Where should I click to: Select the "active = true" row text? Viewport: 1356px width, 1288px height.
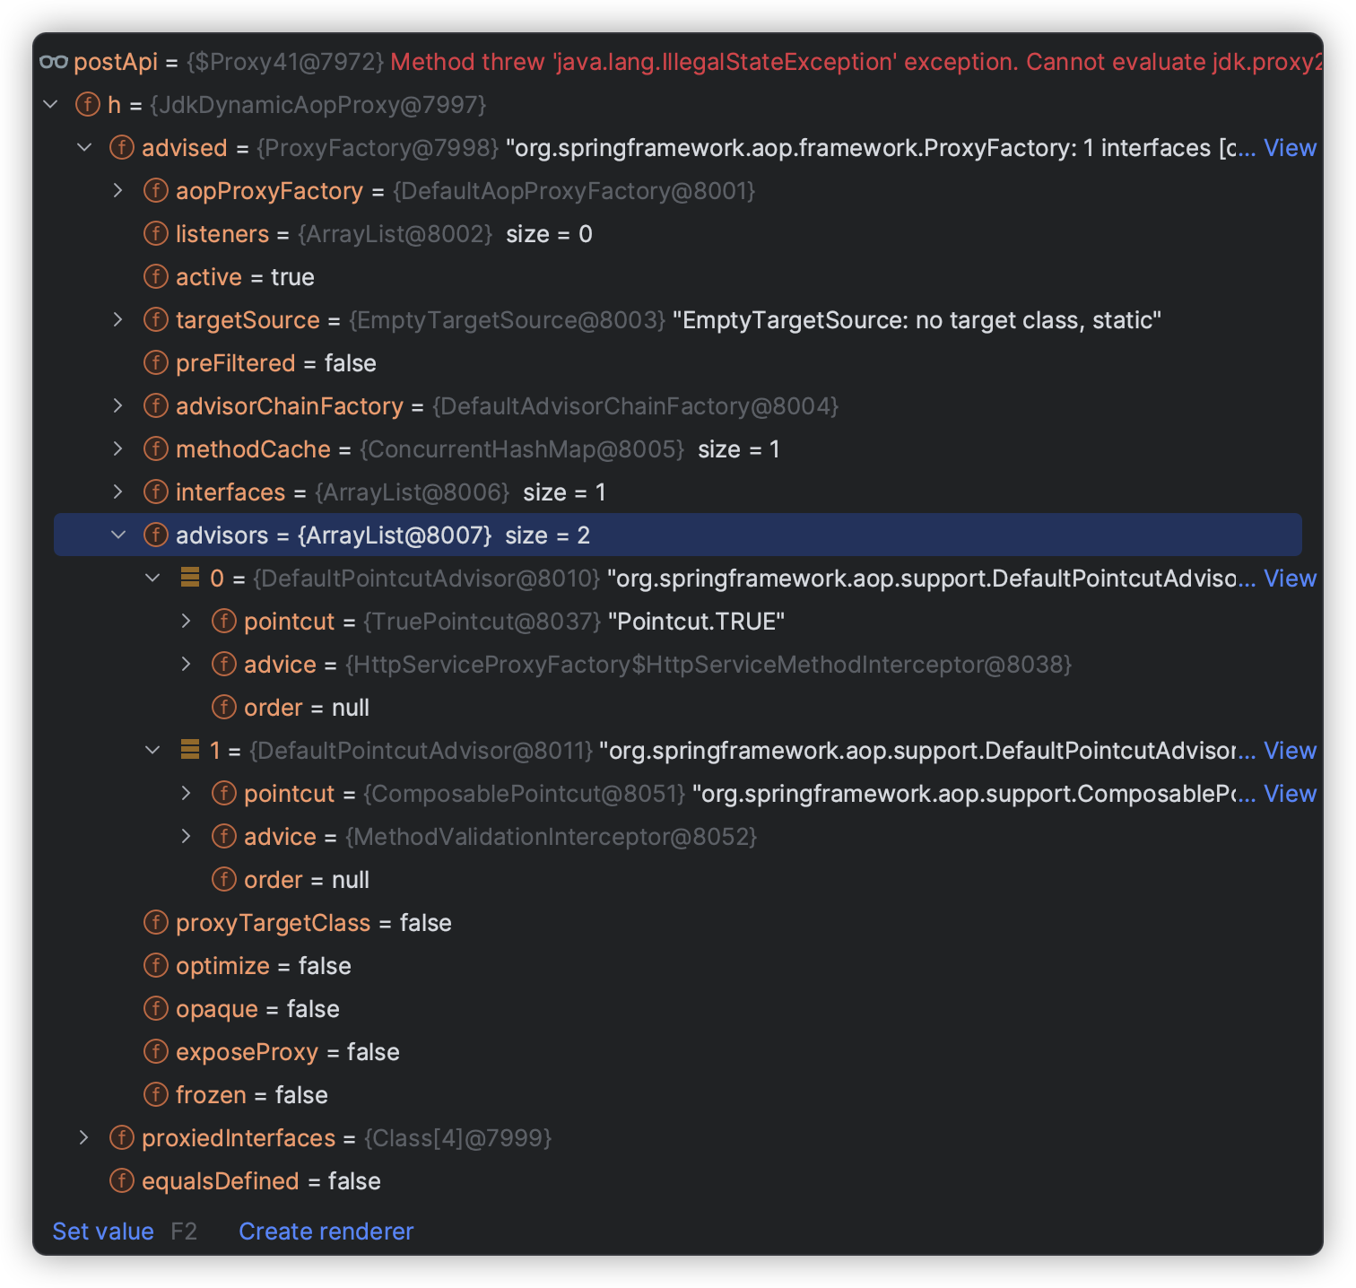(245, 277)
